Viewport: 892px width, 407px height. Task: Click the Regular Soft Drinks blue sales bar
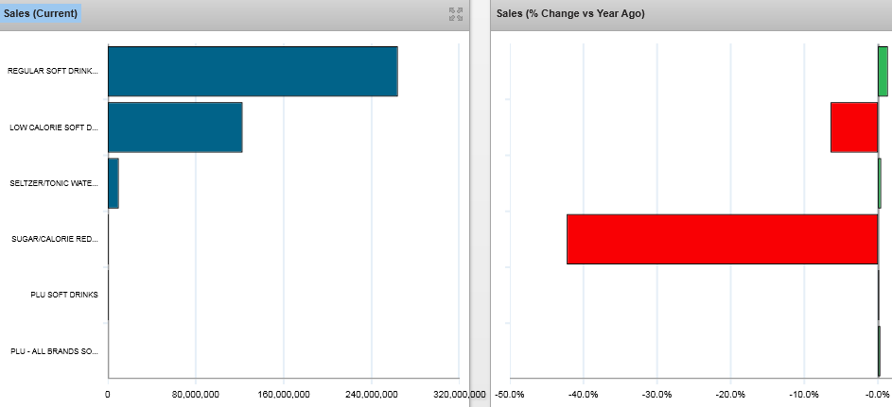[x=253, y=71]
